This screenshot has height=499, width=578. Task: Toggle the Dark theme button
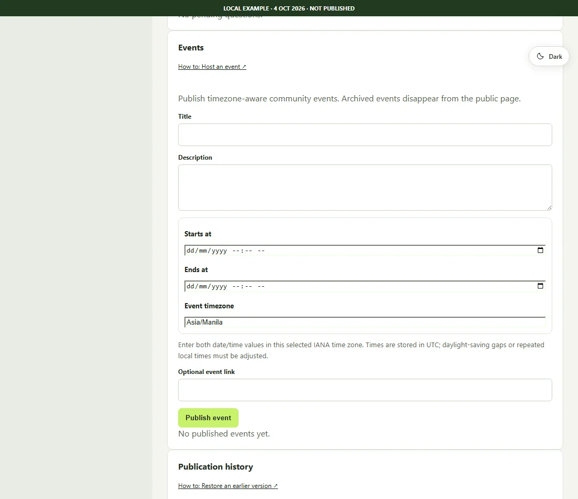[x=549, y=56]
